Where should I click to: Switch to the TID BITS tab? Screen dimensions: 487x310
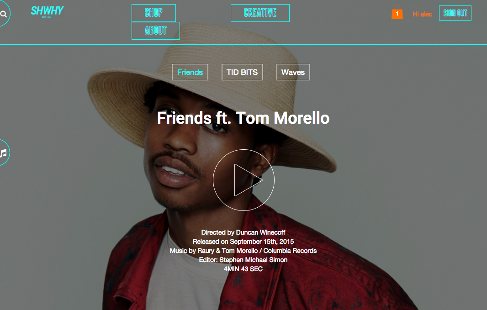point(242,72)
